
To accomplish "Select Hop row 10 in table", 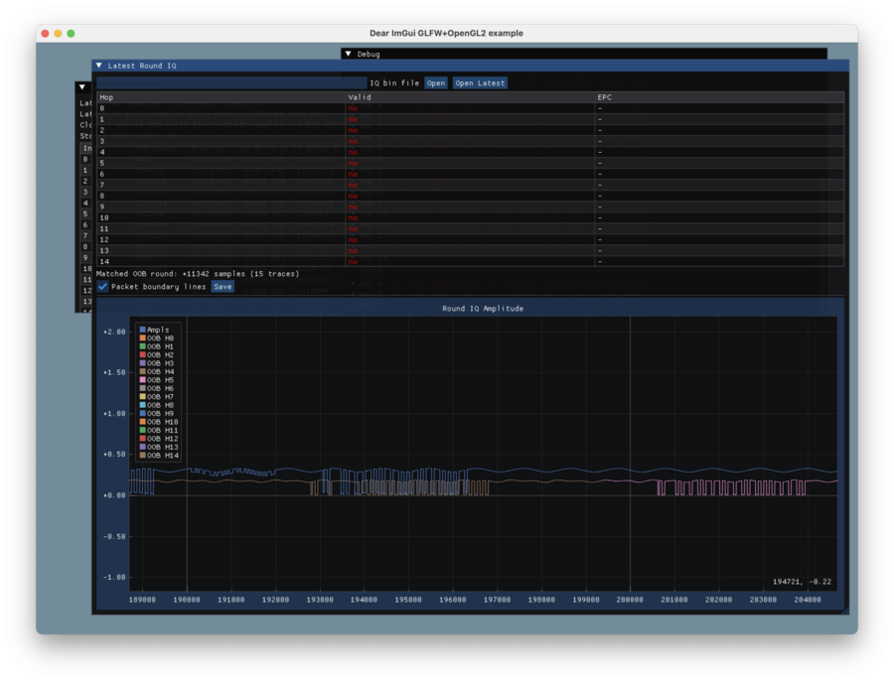I will click(470, 217).
